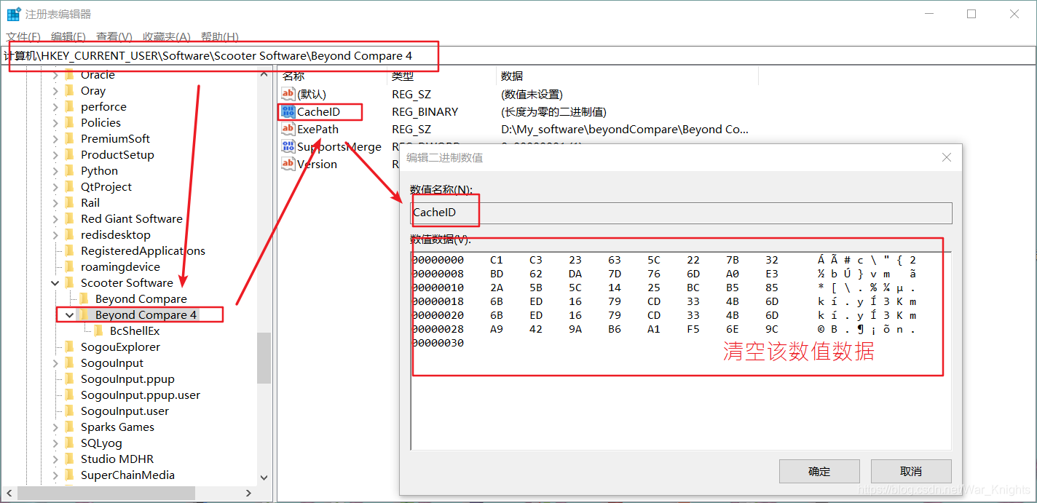Select the redisdesktop folder icon
The image size is (1037, 503).
click(70, 235)
